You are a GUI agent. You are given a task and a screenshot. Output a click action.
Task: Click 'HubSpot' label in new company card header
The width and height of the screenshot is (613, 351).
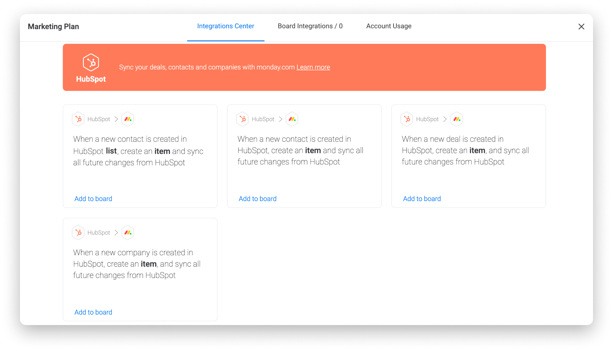coord(99,232)
